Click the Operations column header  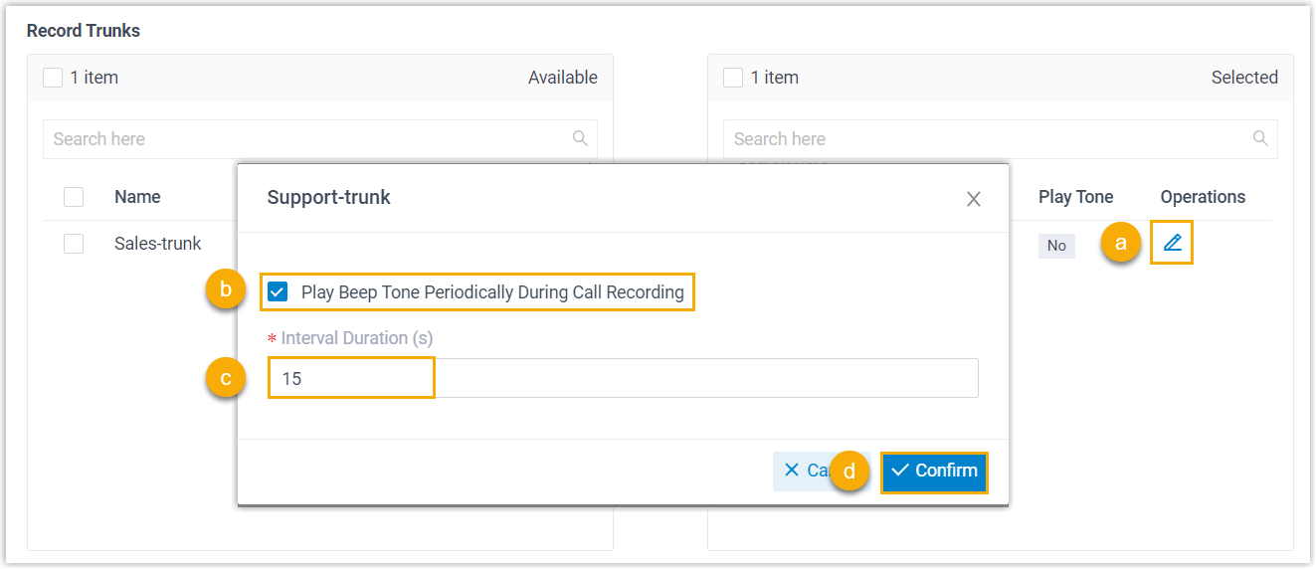click(x=1203, y=197)
